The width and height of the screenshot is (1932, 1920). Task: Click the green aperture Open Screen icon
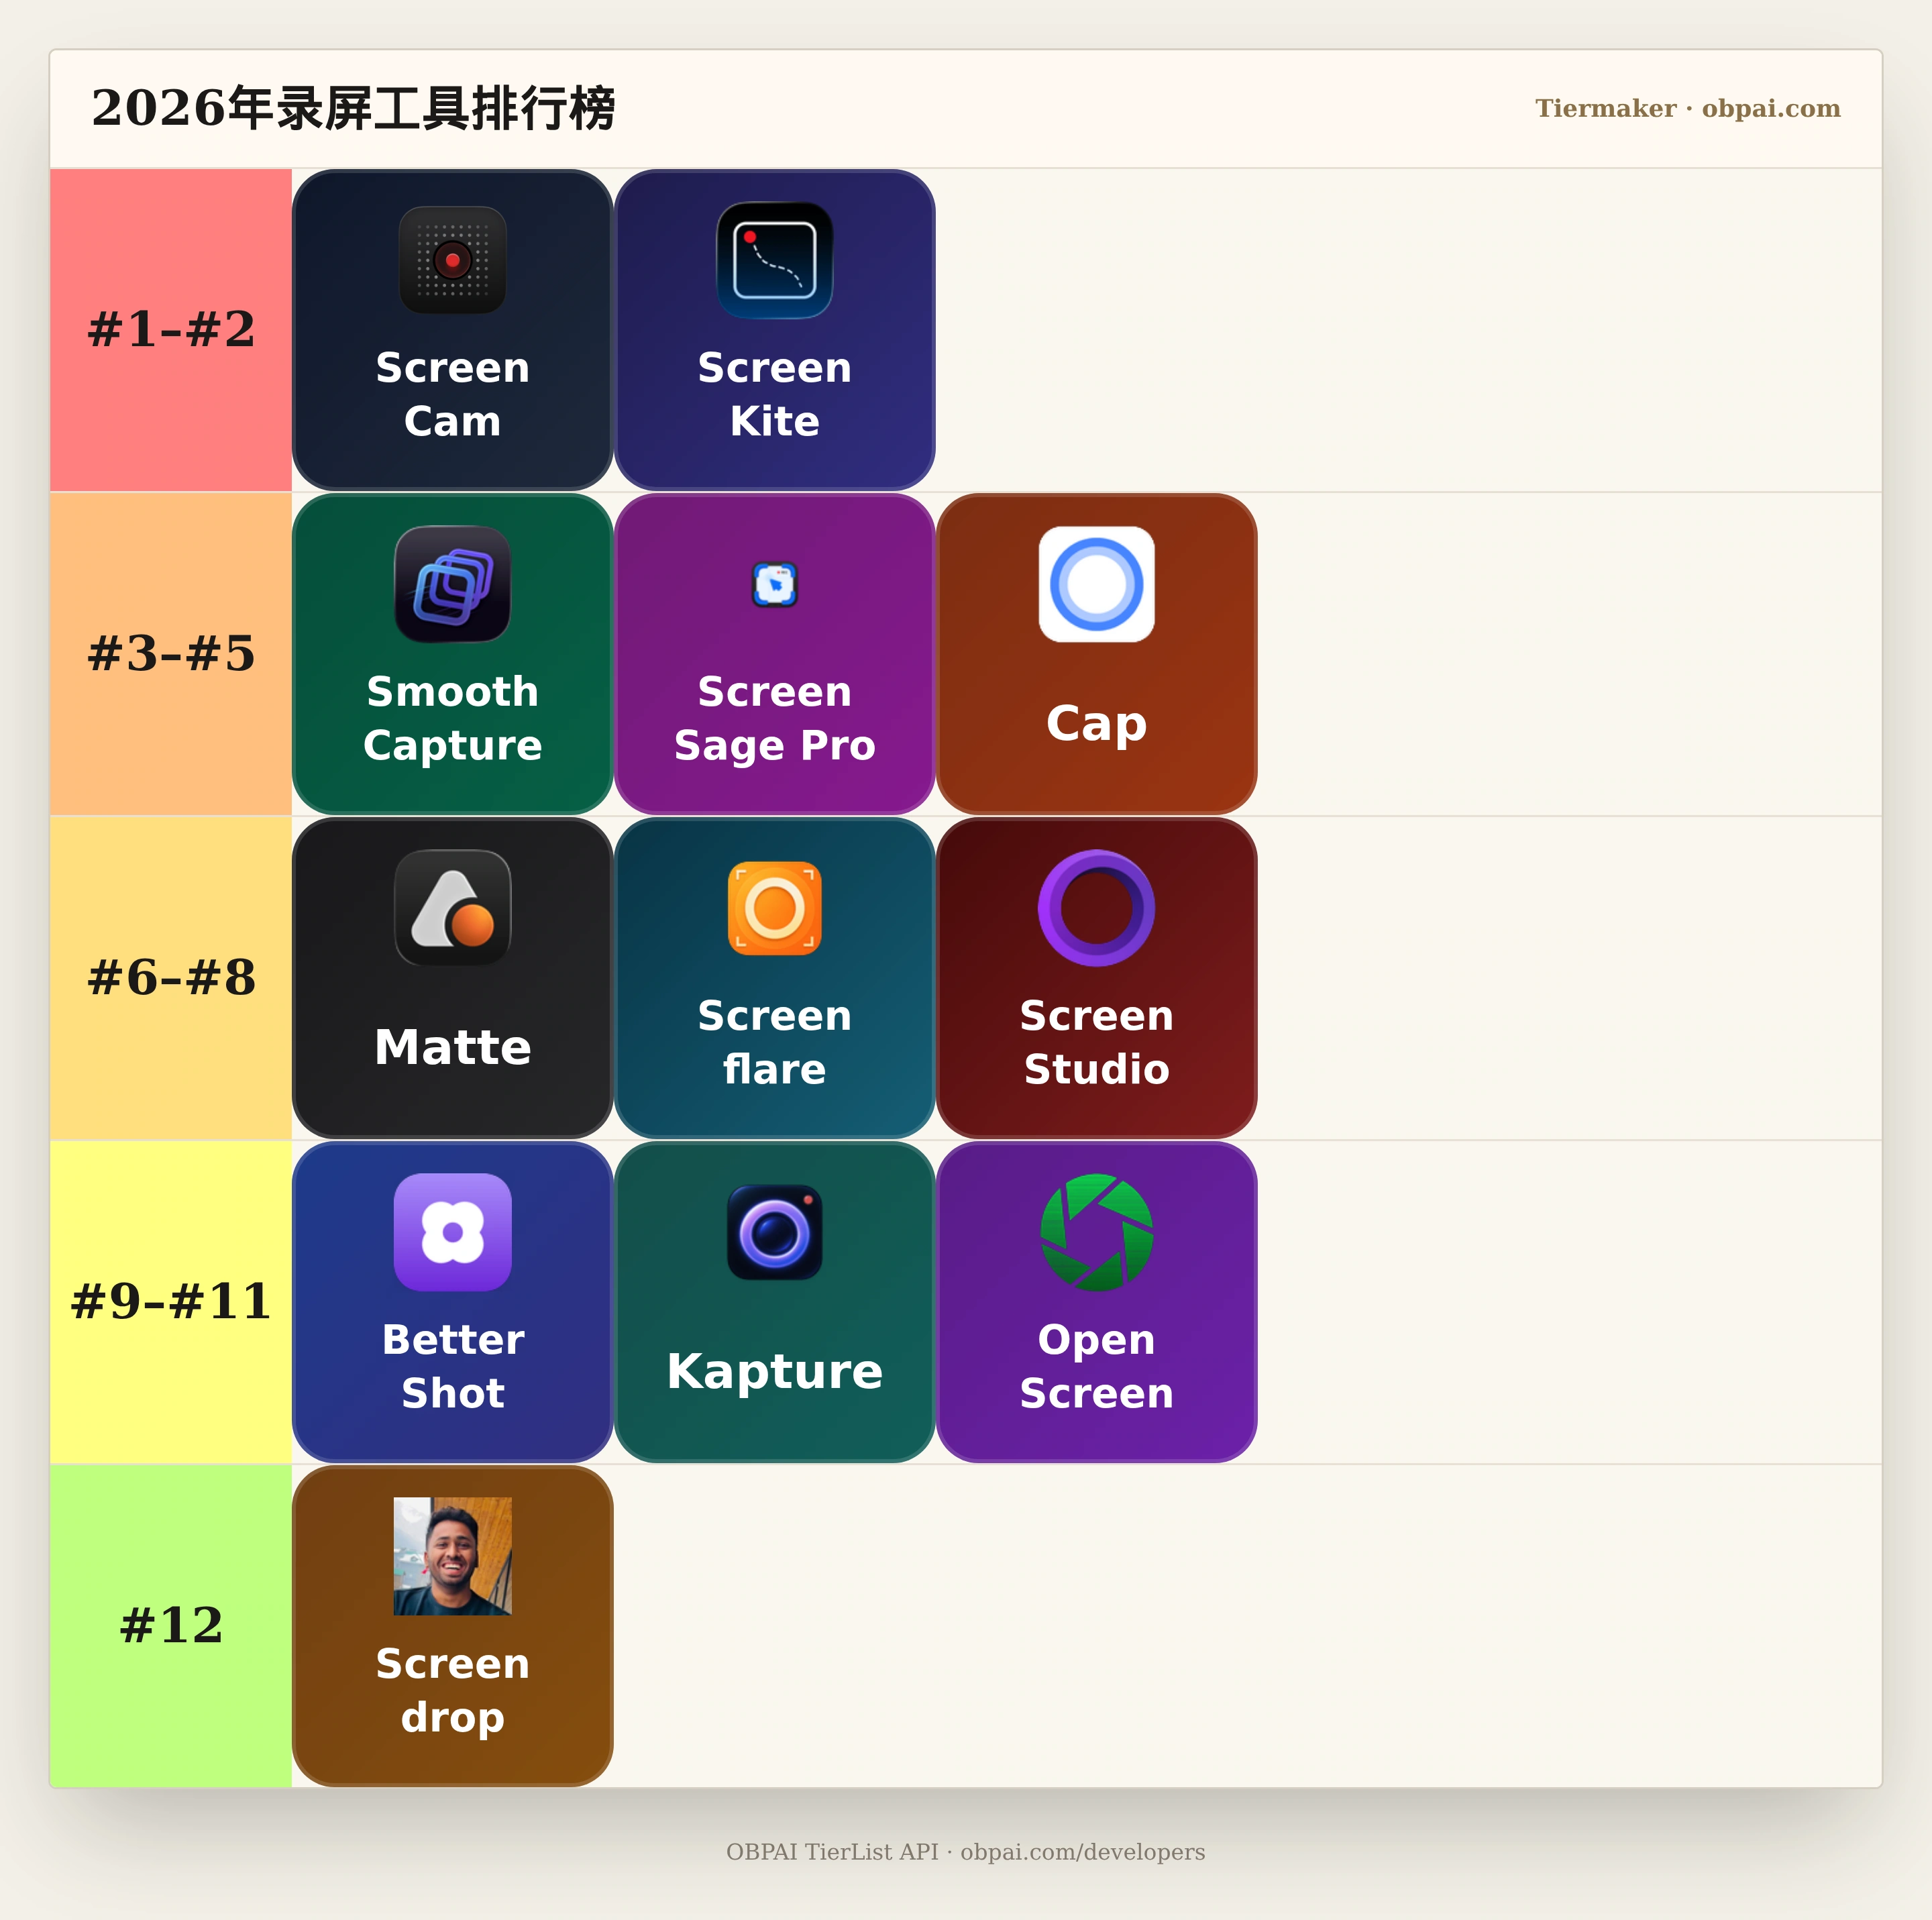pos(1096,1232)
